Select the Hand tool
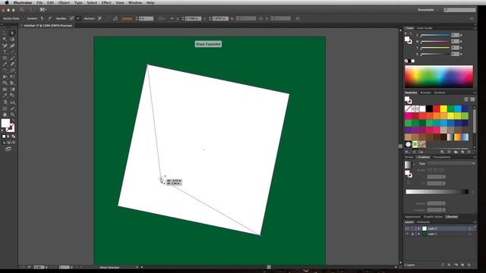486x273 pixels. [x=5, y=115]
